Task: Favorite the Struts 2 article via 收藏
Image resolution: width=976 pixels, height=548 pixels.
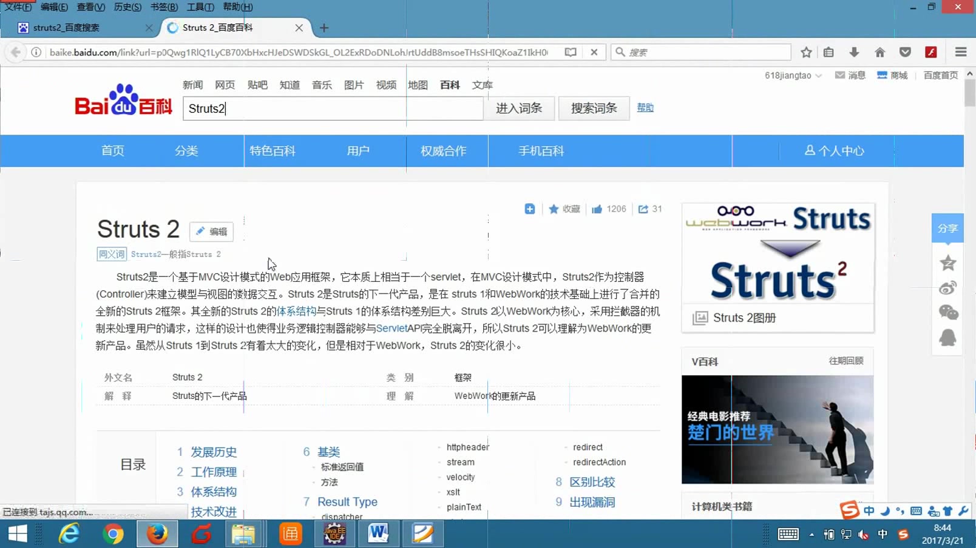Action: (564, 209)
